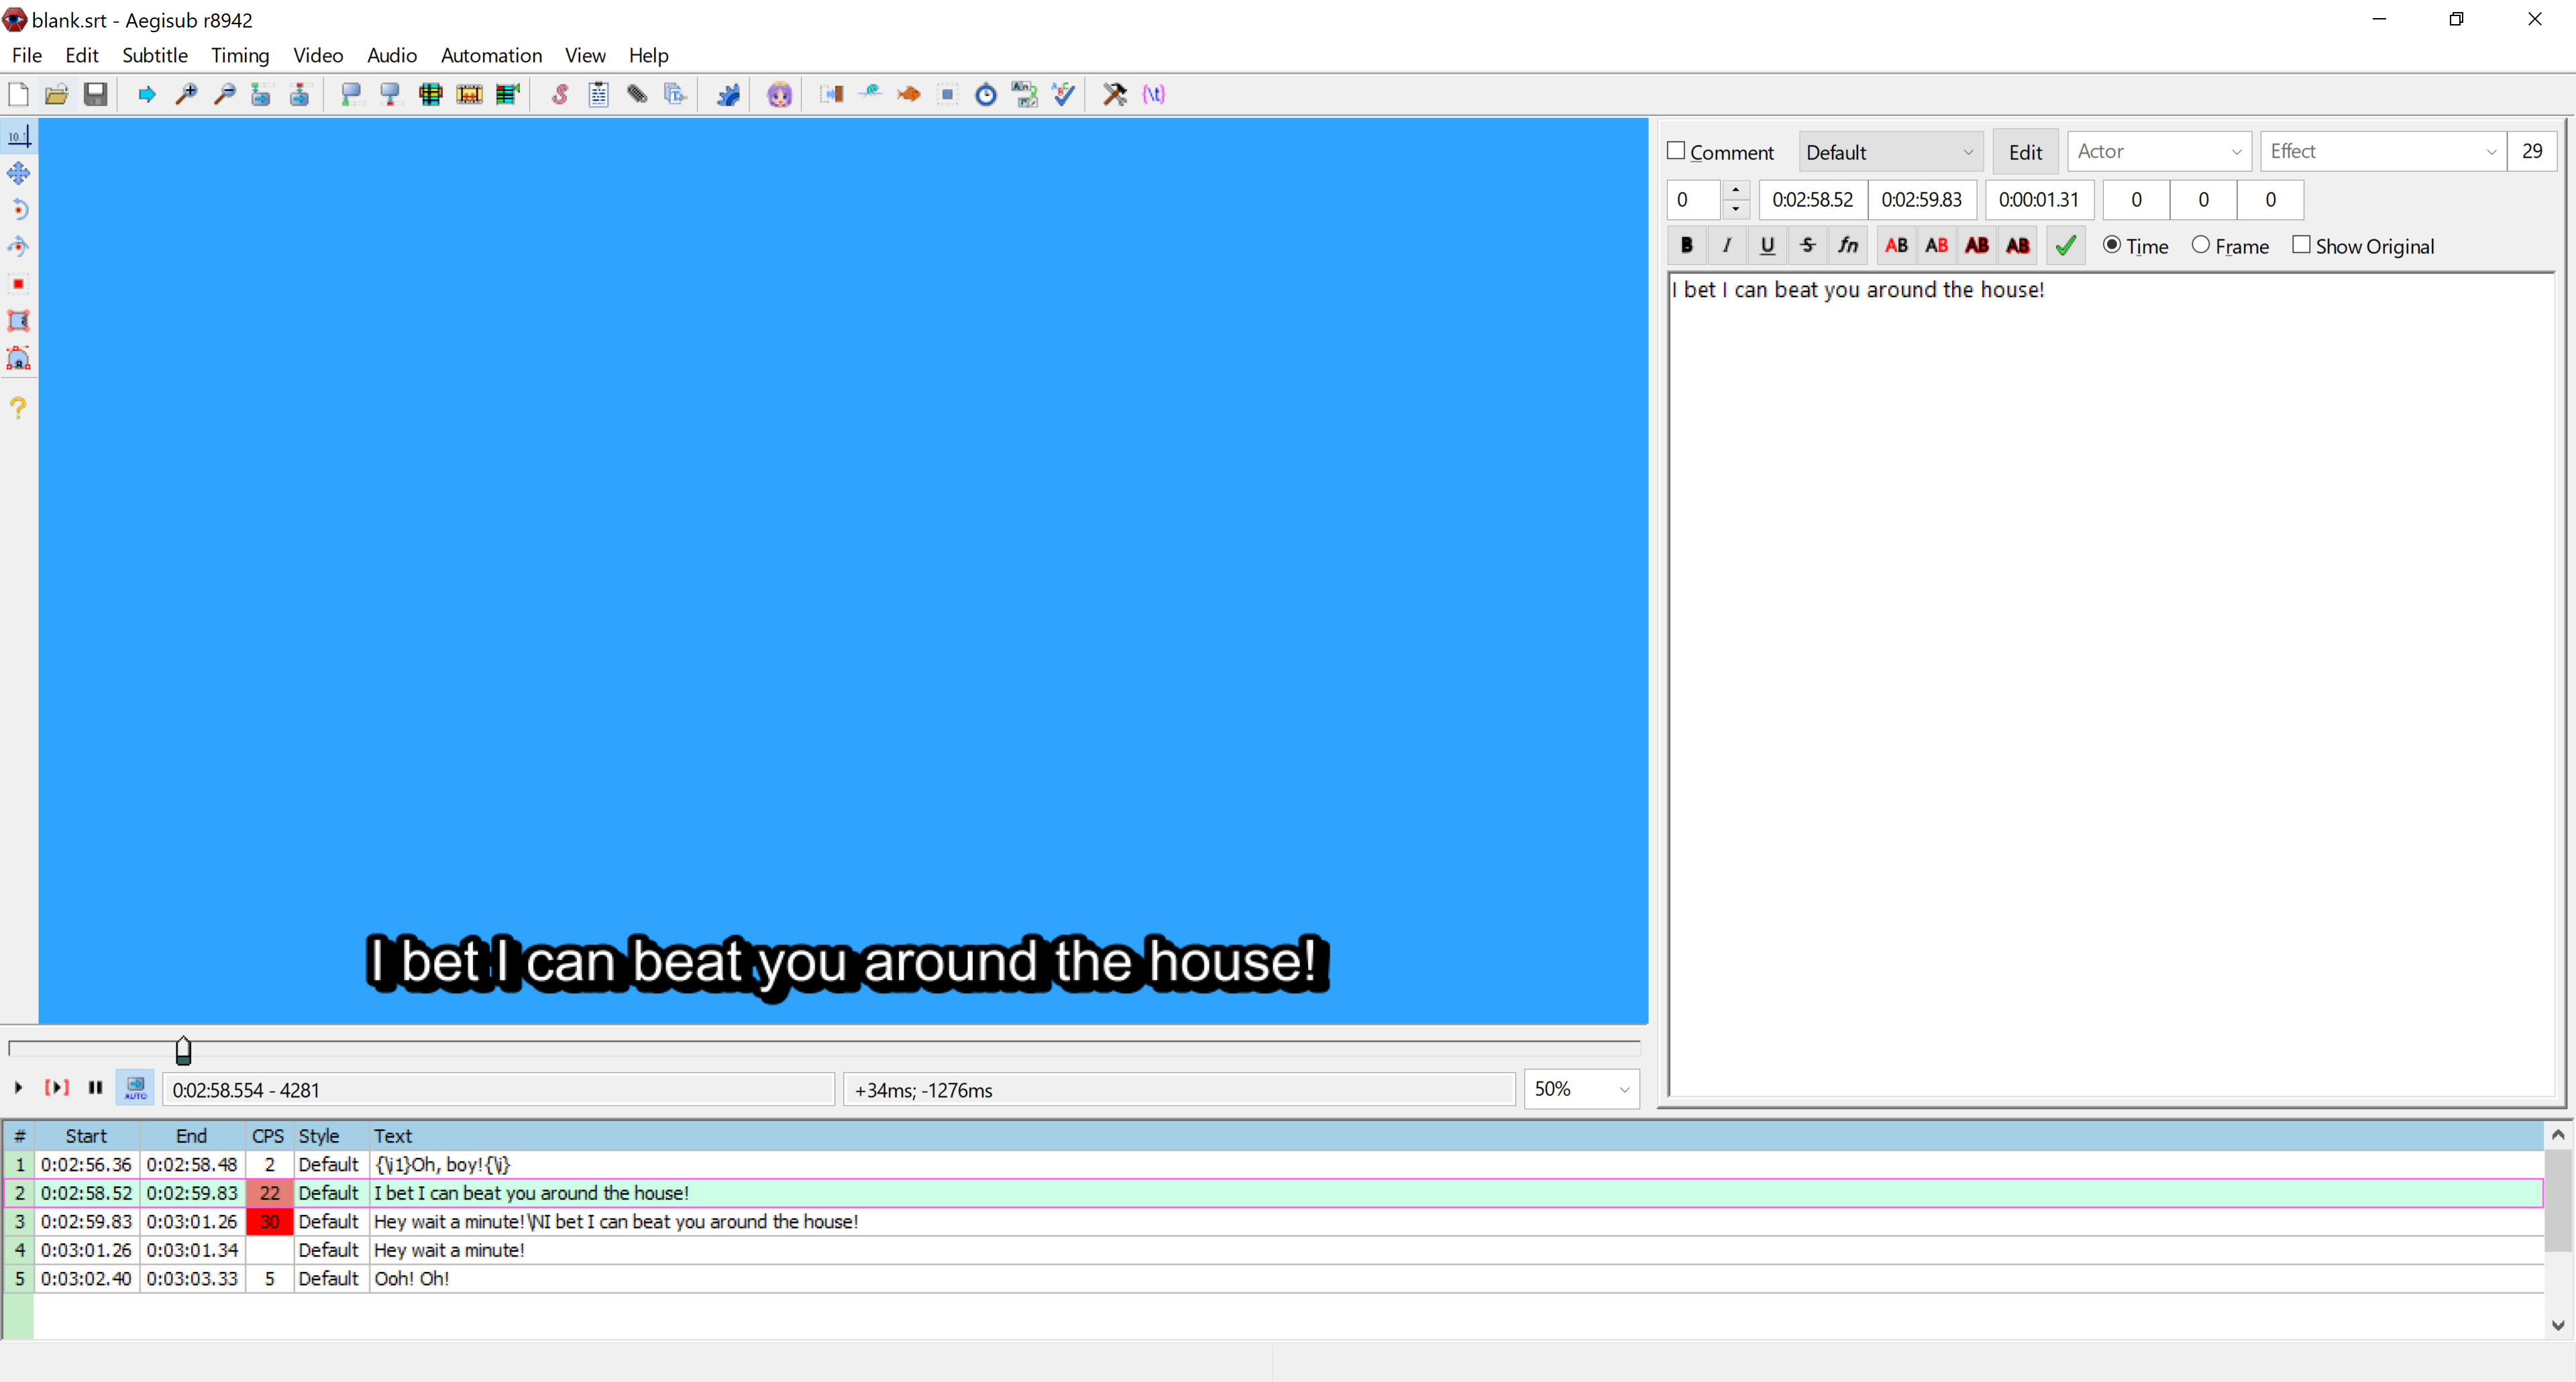Select the drag subtitles move tool
The width and height of the screenshot is (2576, 1382).
(x=18, y=173)
